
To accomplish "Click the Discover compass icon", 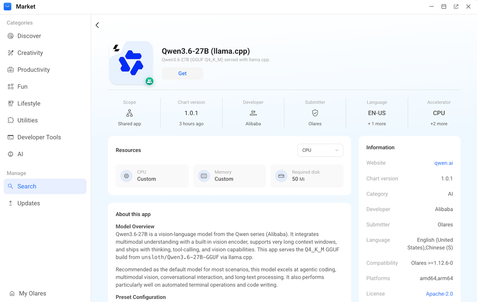I will 11,36.
